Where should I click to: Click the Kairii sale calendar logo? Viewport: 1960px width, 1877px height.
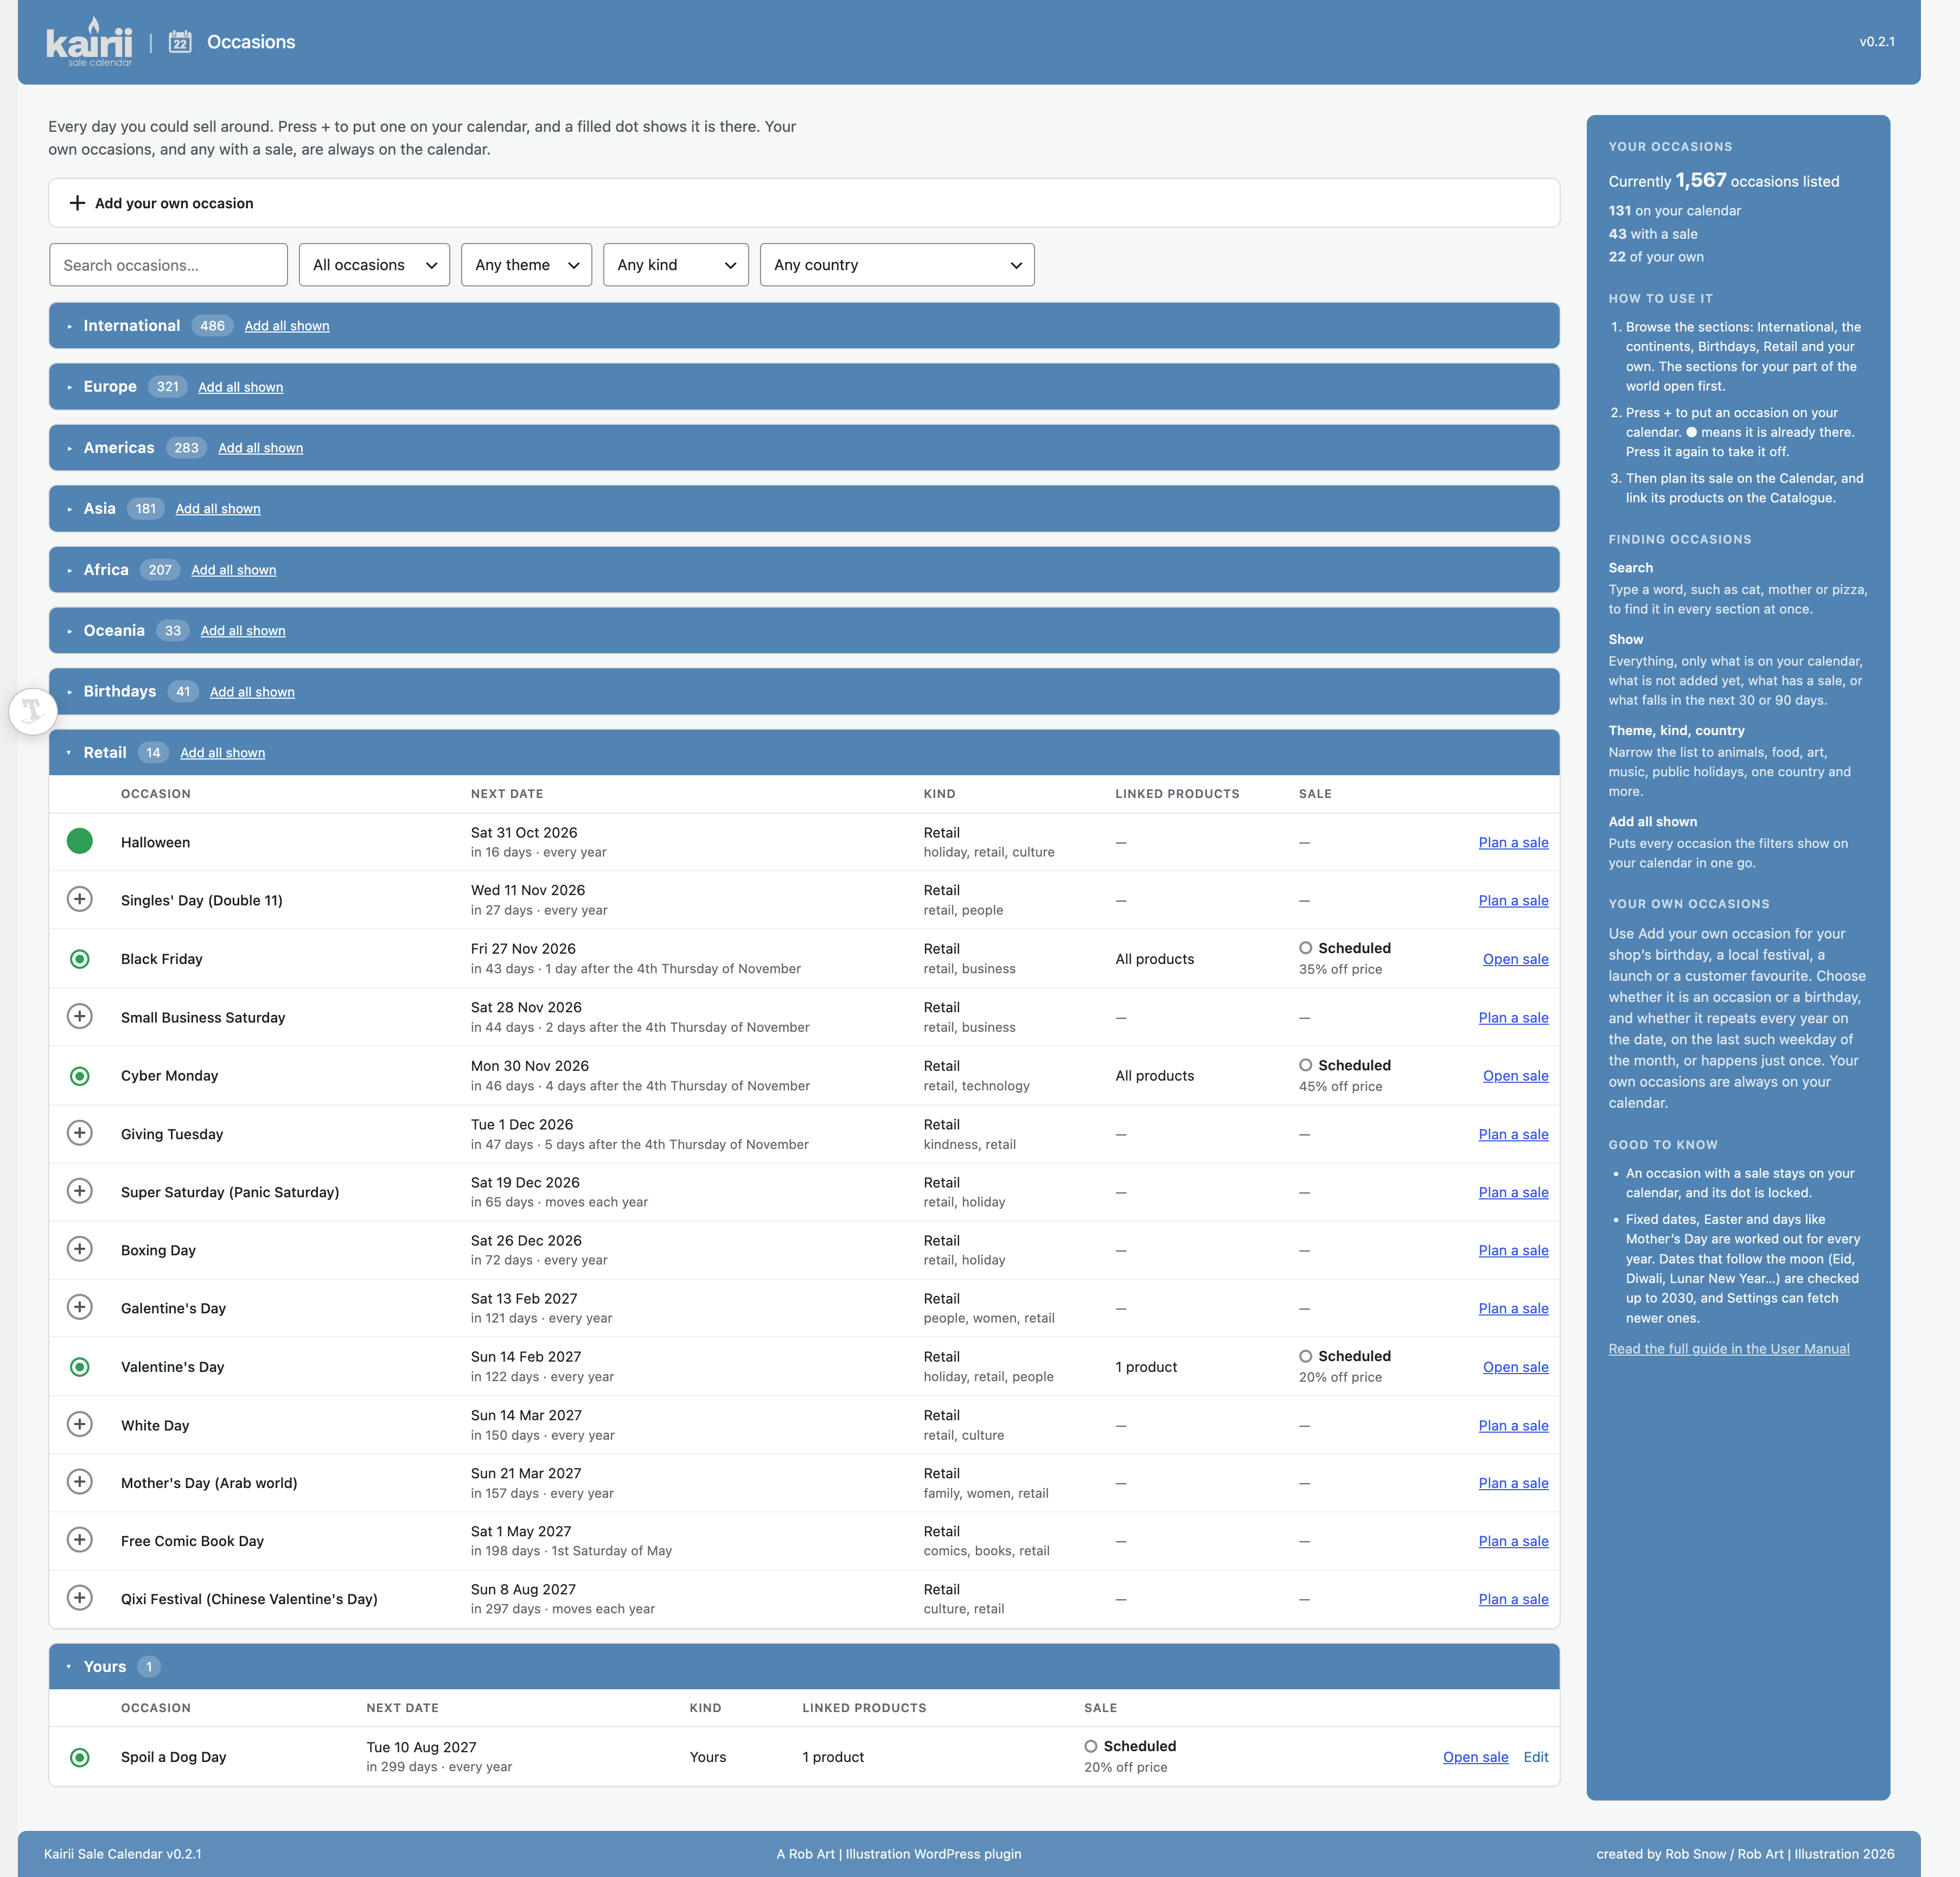point(89,42)
